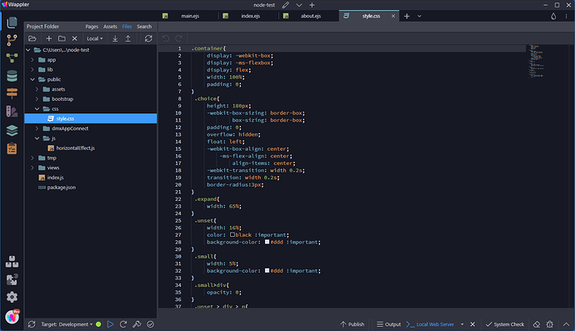Click the download from remote icon

click(115, 38)
